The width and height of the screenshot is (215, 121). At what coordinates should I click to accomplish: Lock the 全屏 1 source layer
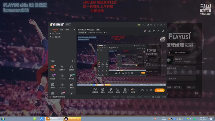[53, 37]
